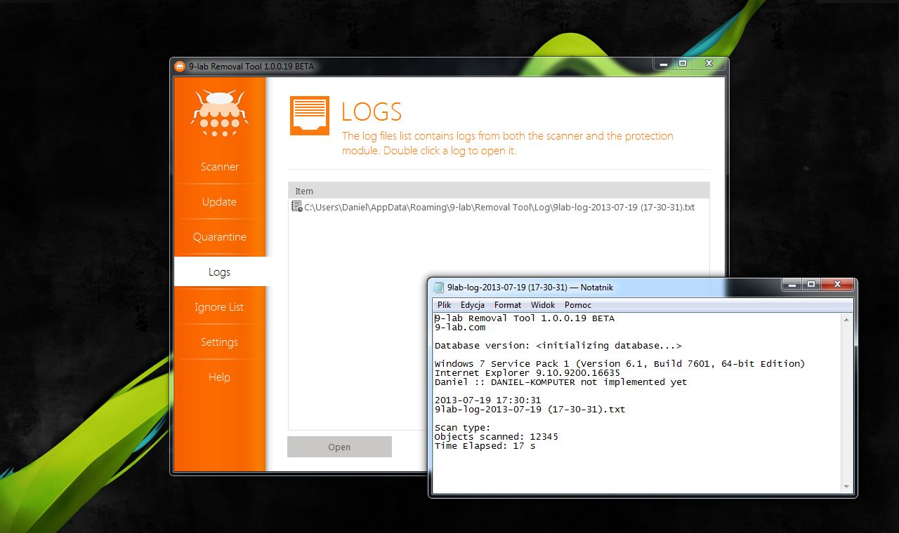899x533 pixels.
Task: Click the orange LOGS drawer icon
Action: point(310,116)
